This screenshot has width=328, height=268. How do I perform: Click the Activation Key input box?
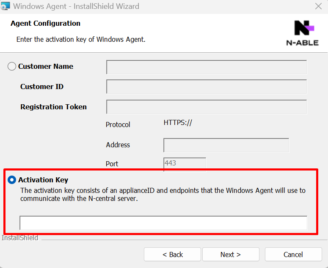tap(163, 223)
